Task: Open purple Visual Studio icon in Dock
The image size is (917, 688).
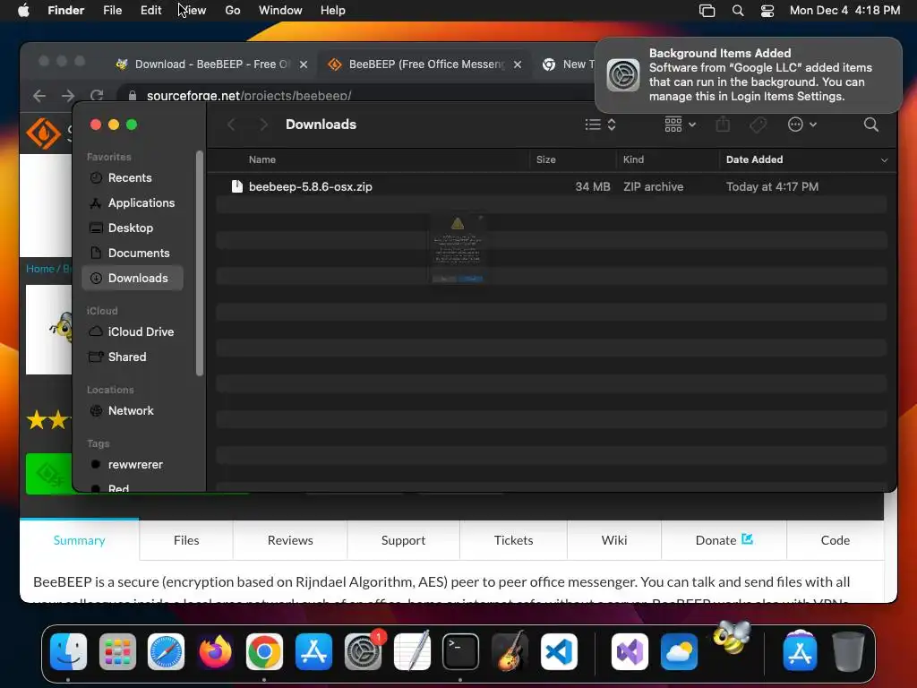Action: [x=630, y=651]
